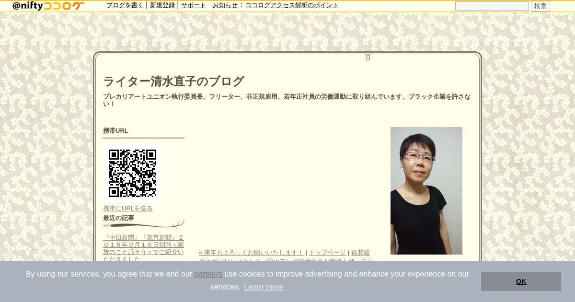Click the blog description starting プレカリアートユニオン
The height and width of the screenshot is (302, 575).
click(287, 100)
